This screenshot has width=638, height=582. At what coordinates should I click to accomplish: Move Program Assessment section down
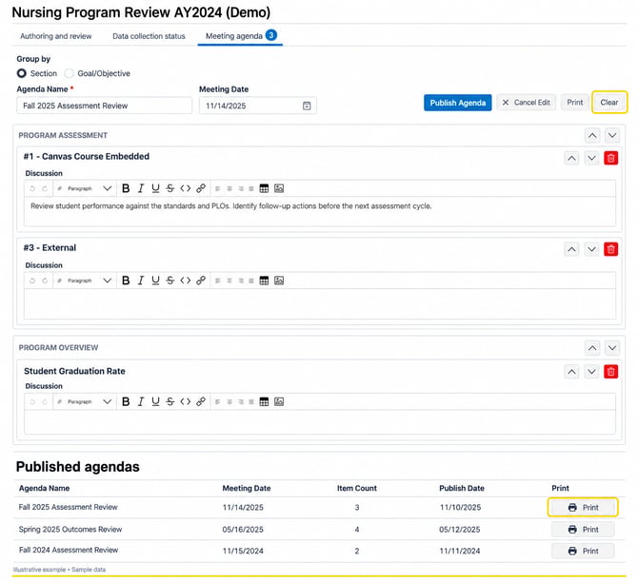(612, 135)
